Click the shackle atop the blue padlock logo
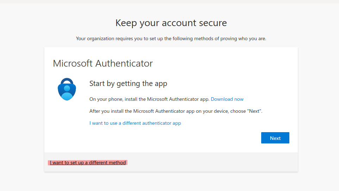Viewport: 339px width, 191px height. pyautogui.click(x=67, y=81)
